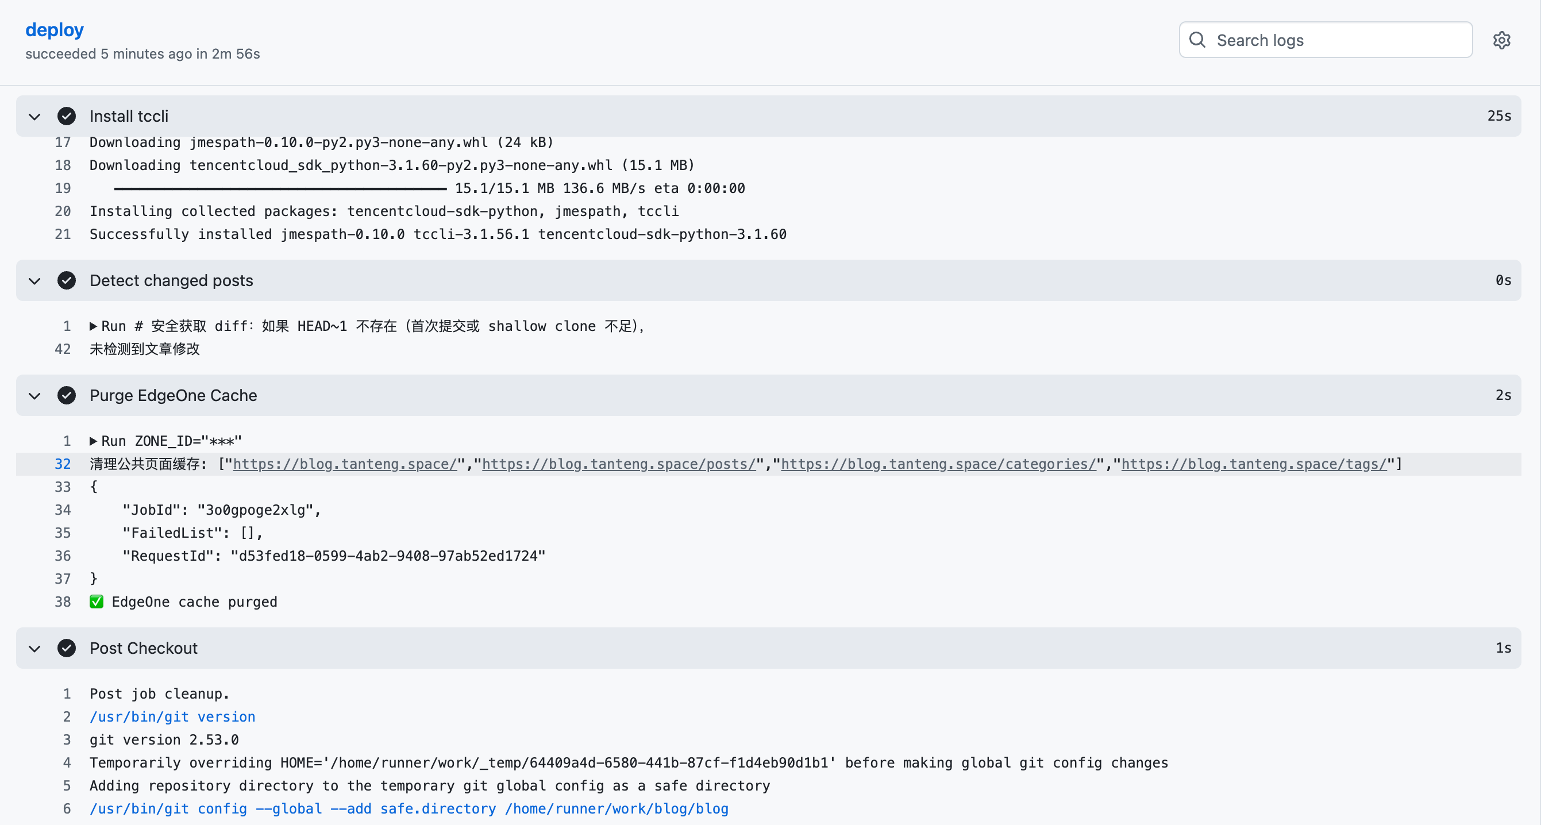Click green checkmark emoji on line 38

[x=97, y=602]
